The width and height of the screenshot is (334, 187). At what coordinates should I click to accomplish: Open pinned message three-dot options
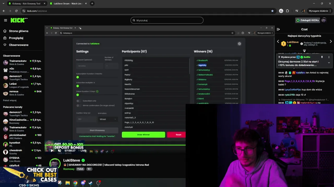click(x=329, y=57)
